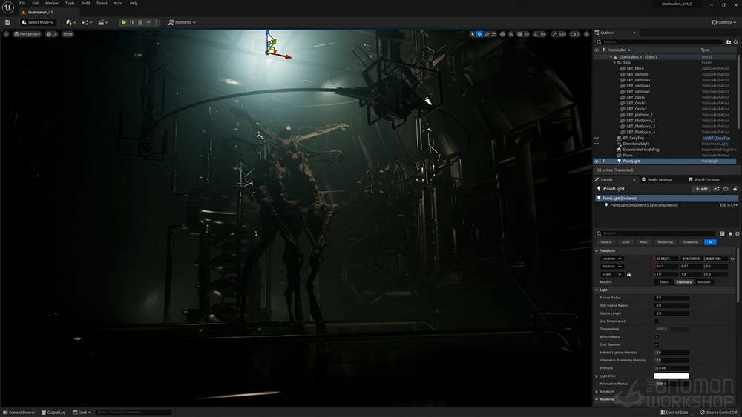Open the Actor menu

118,3
